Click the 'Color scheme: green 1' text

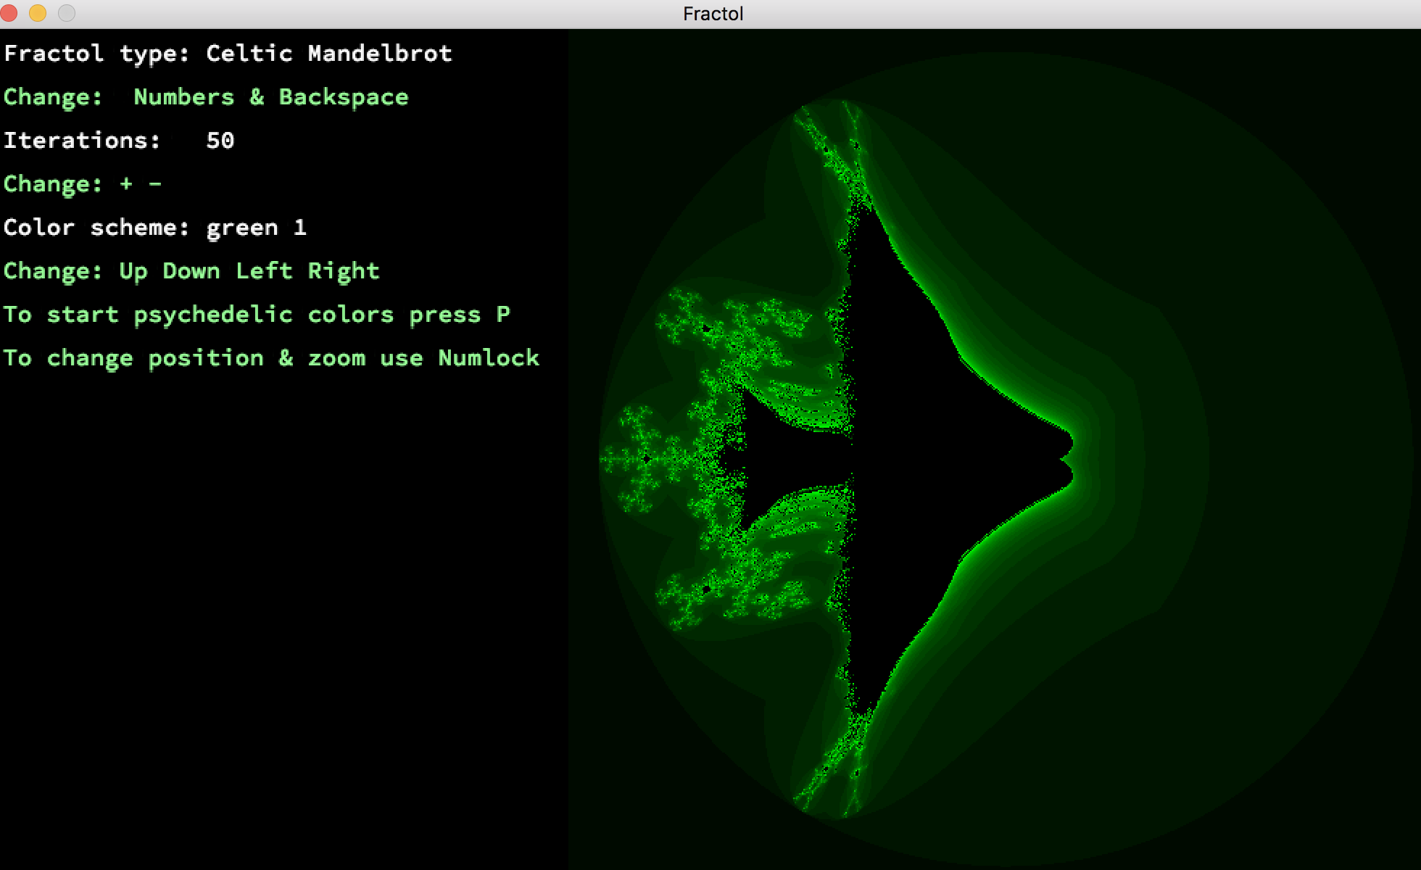[x=155, y=228]
